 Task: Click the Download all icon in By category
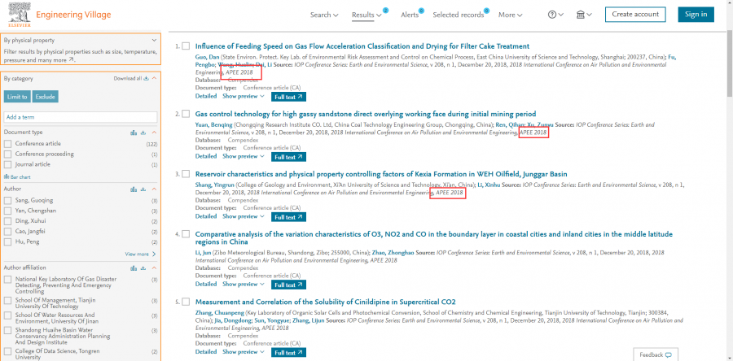[x=147, y=79]
